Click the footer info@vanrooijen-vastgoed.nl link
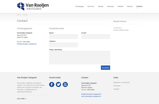159x104 pixels. click(x=91, y=94)
